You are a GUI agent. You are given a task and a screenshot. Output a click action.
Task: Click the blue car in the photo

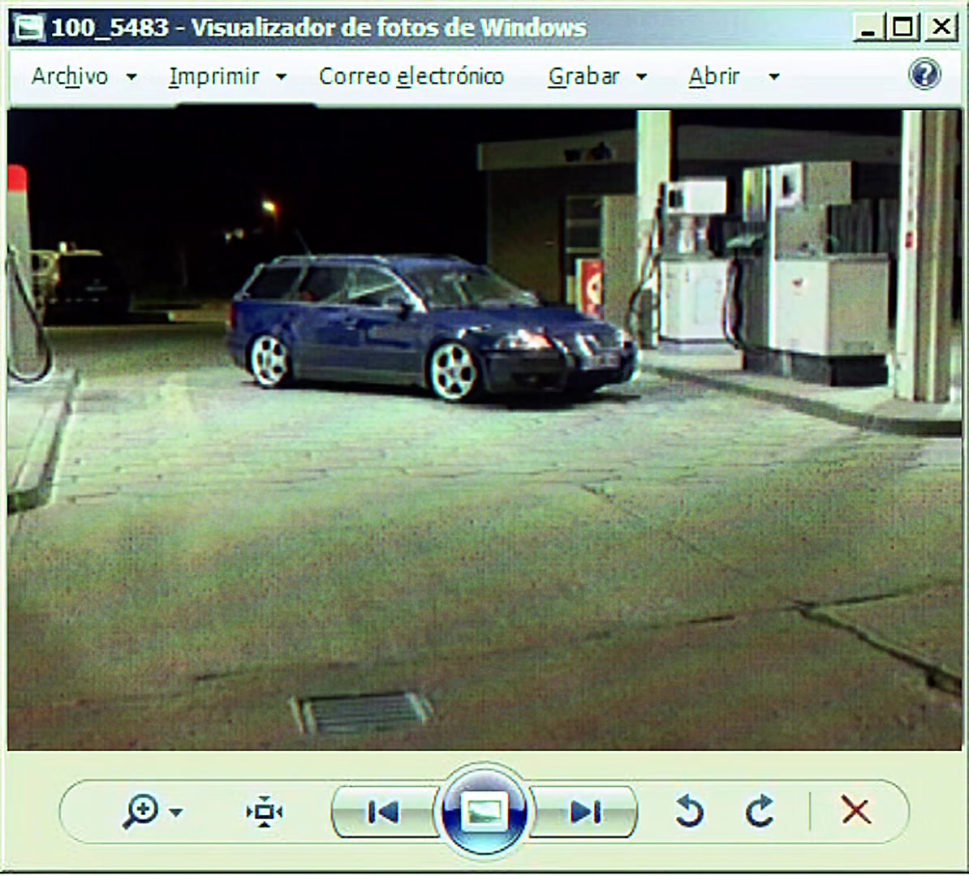tap(432, 328)
